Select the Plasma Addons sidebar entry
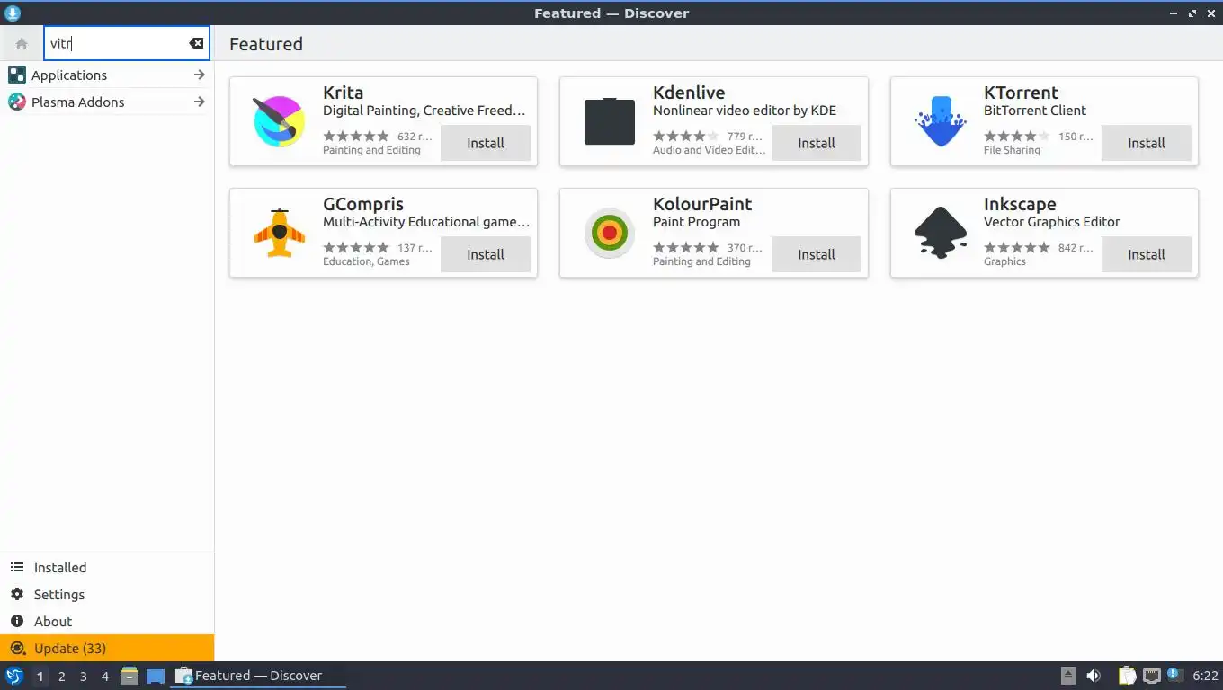Viewport: 1223px width, 690px height. (107, 102)
